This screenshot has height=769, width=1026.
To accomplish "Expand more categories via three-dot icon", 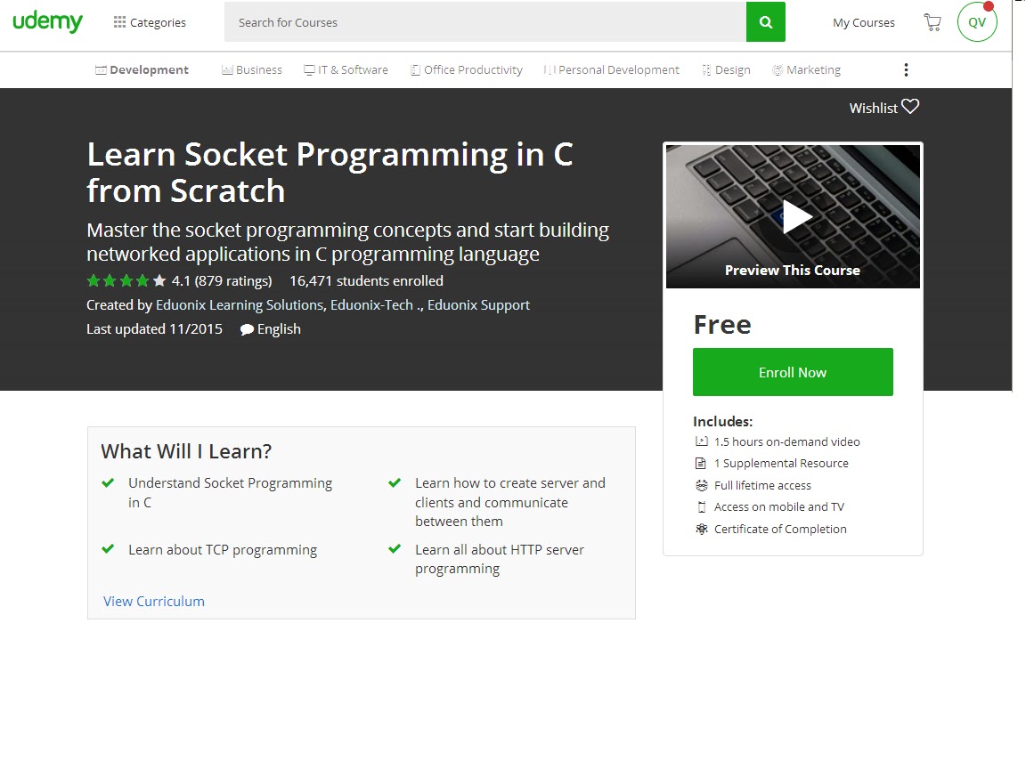I will (907, 70).
